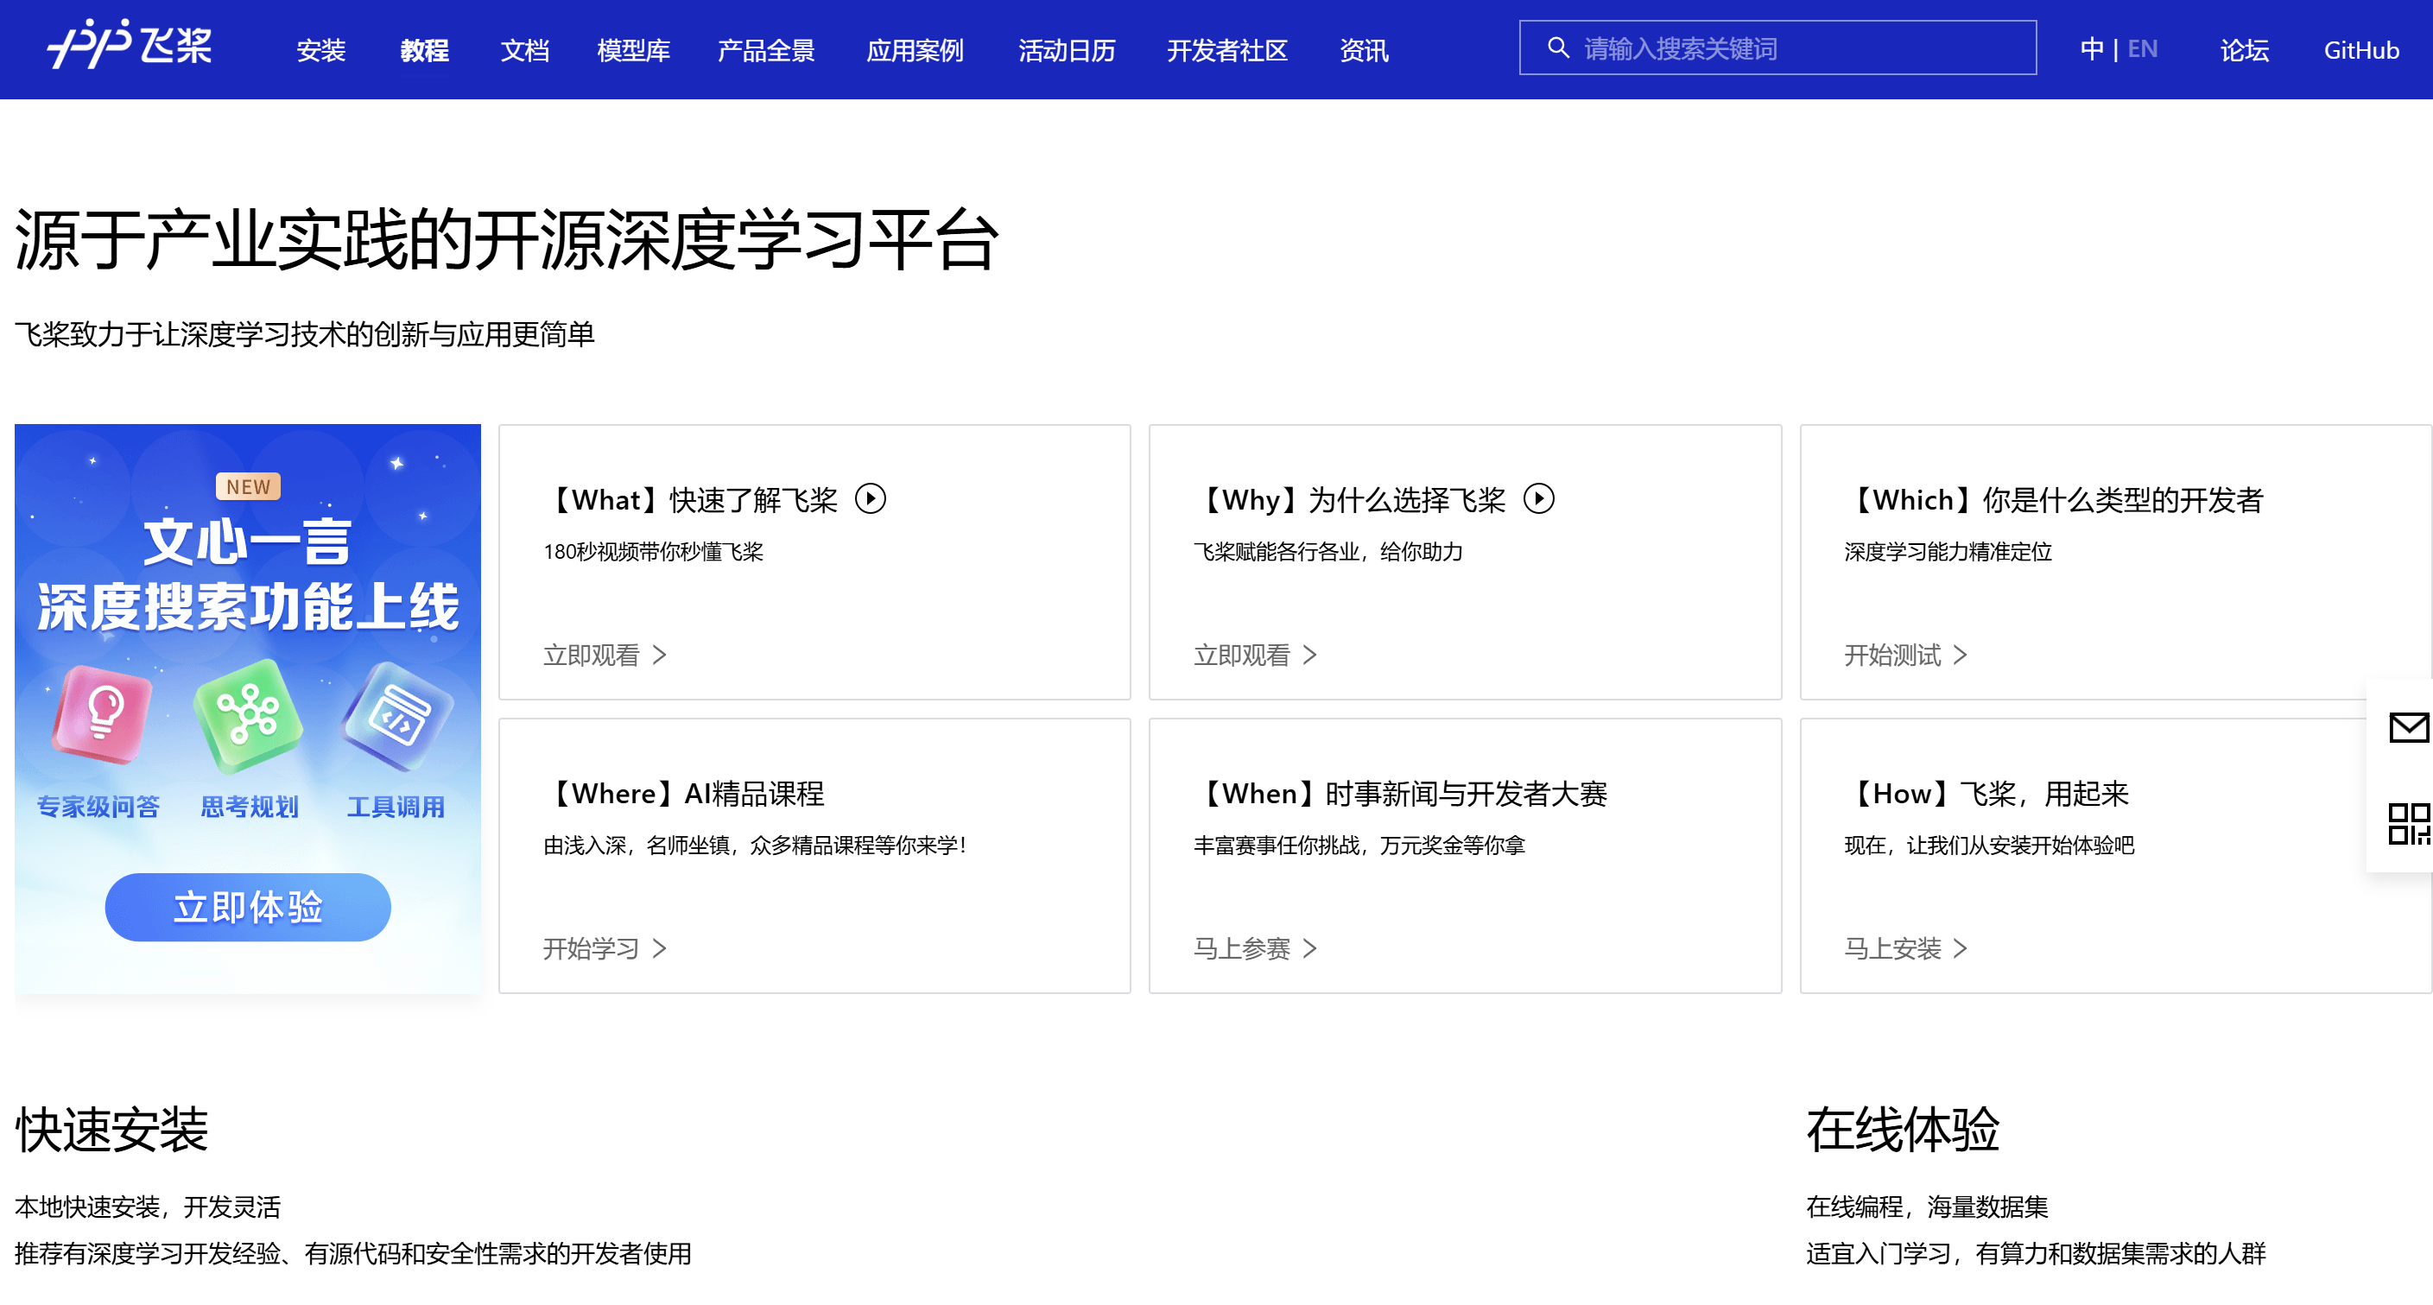Click 开始测试 arrow link
This screenshot has width=2433, height=1305.
coord(1905,655)
